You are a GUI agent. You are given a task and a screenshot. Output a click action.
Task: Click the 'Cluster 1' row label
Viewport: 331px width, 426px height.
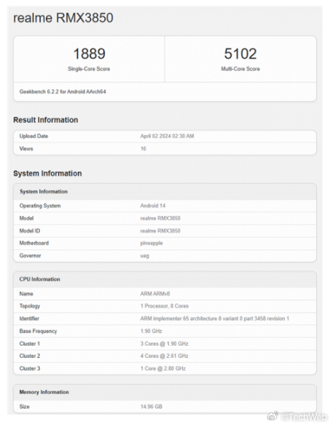pos(30,344)
